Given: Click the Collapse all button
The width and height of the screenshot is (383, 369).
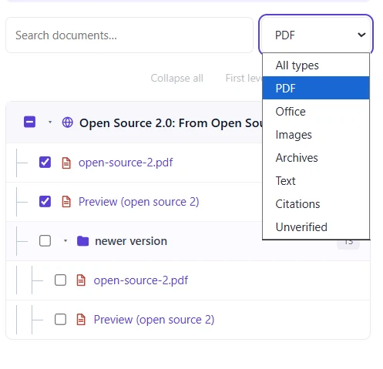Looking at the screenshot, I should pos(176,78).
